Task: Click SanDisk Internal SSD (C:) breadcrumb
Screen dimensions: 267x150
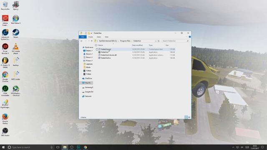Action: [108, 41]
